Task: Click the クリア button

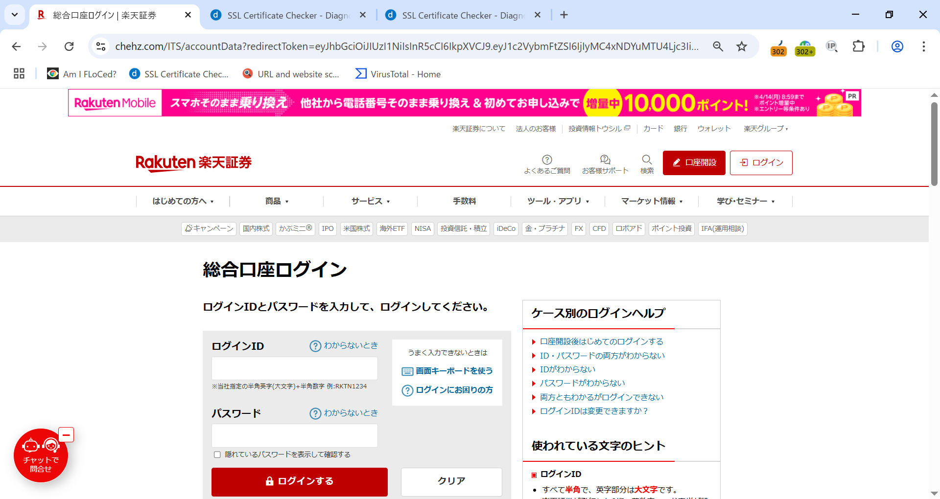Action: (451, 481)
